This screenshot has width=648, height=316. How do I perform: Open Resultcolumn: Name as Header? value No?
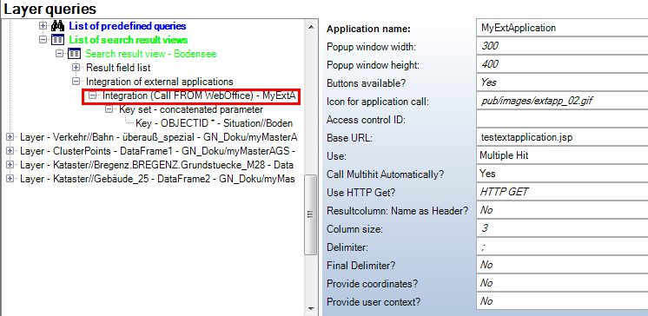pyautogui.click(x=562, y=210)
